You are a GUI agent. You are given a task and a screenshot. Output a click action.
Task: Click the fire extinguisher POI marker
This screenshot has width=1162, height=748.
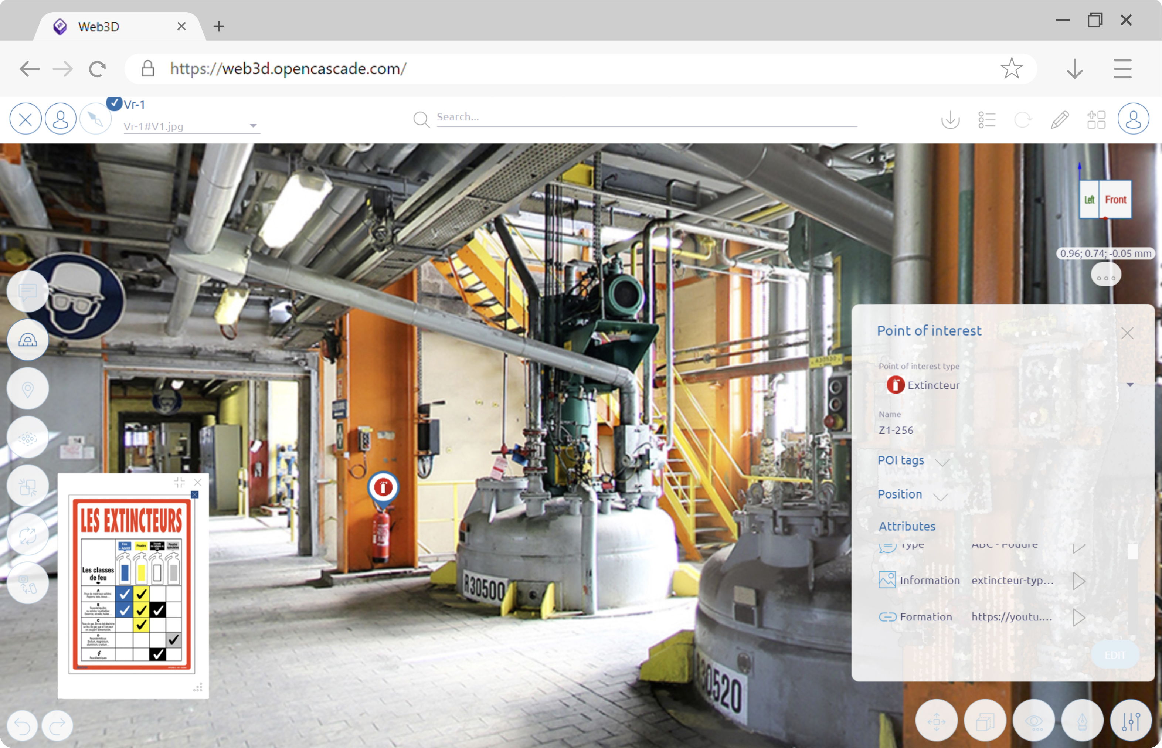(x=383, y=487)
